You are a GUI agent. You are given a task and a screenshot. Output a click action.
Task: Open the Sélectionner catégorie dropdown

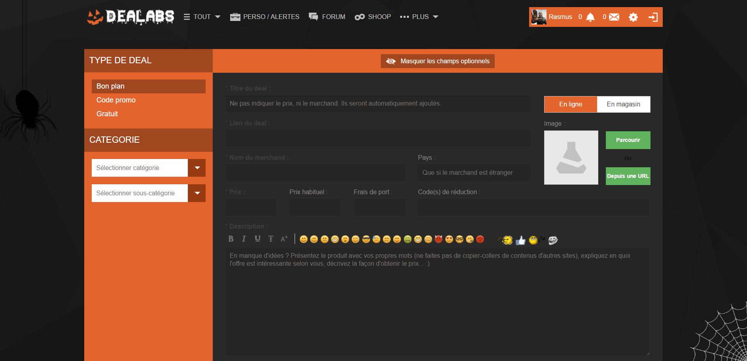[149, 168]
